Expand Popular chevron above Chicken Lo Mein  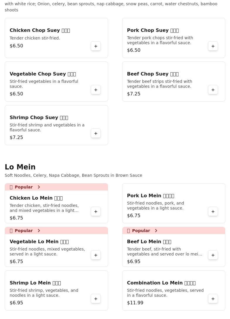39,187
